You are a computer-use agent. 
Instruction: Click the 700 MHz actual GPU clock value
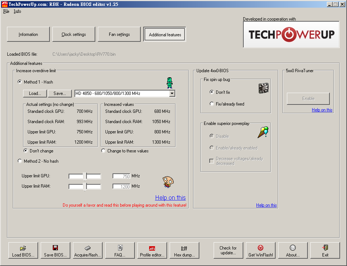tap(85, 111)
